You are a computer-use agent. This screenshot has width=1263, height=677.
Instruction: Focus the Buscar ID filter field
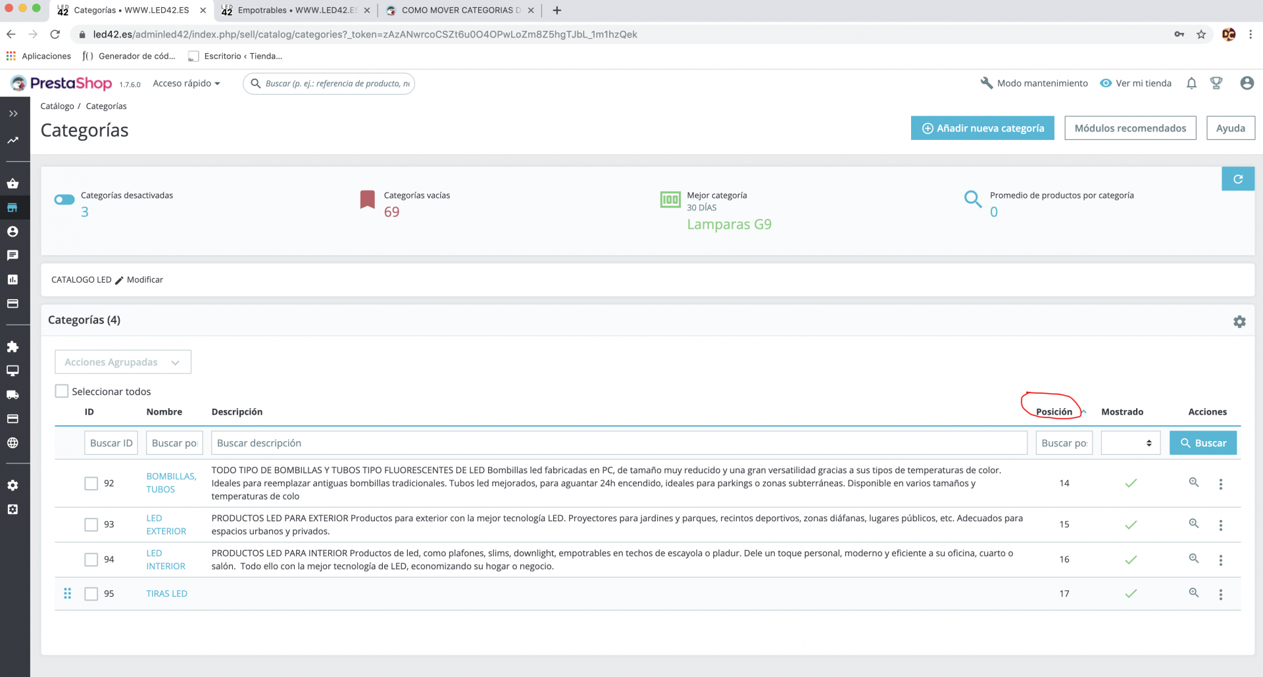[111, 443]
